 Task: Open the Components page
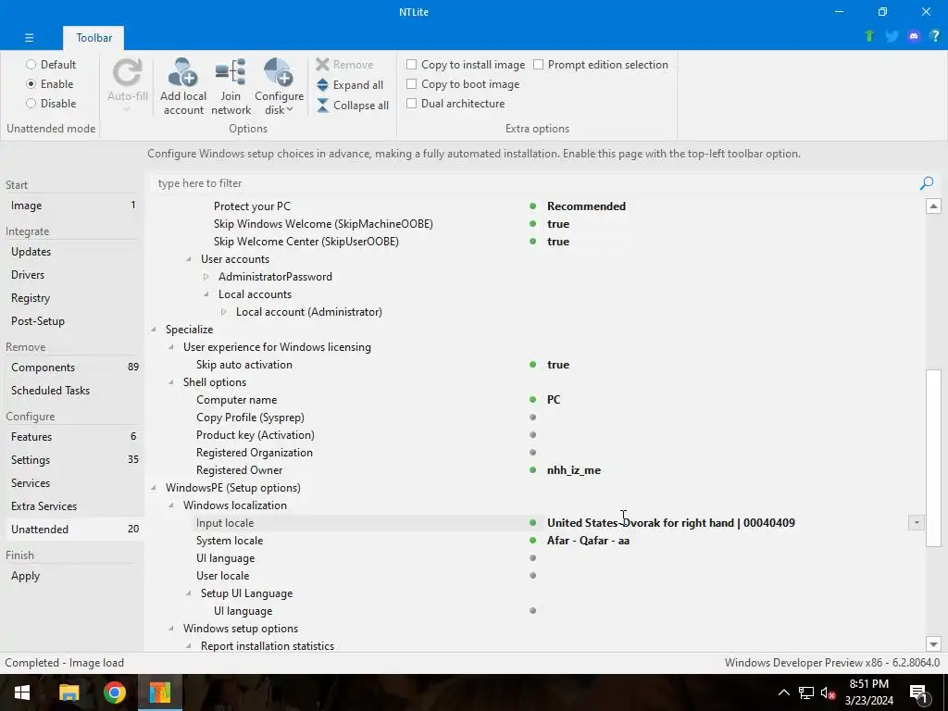(72, 367)
